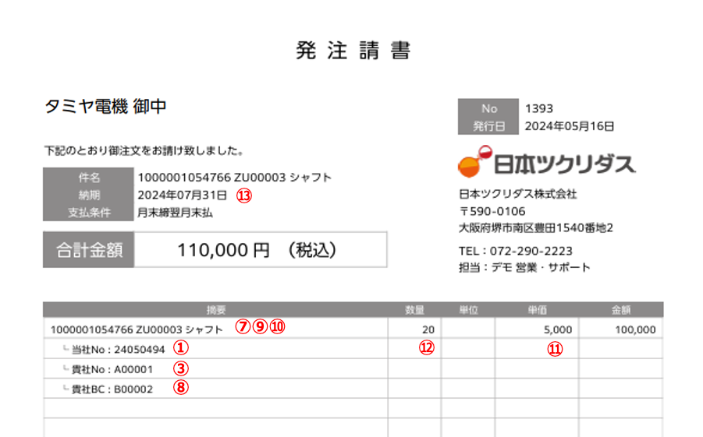Select the 摘要 column header

pyautogui.click(x=216, y=309)
